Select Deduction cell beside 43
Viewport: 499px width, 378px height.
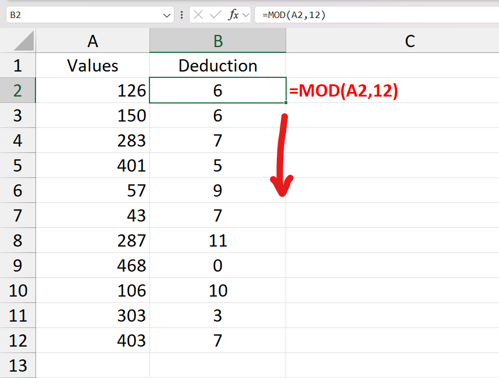218,215
